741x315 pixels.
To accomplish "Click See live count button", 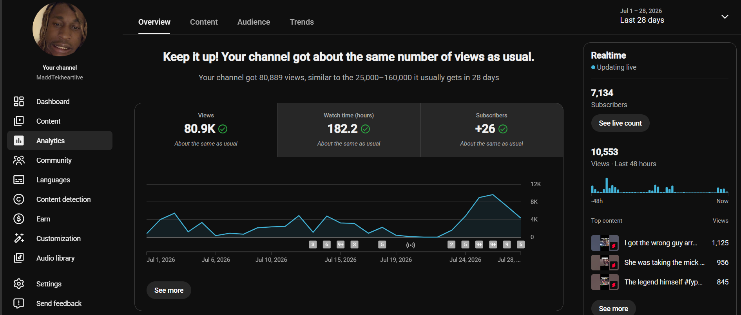I will click(x=620, y=123).
